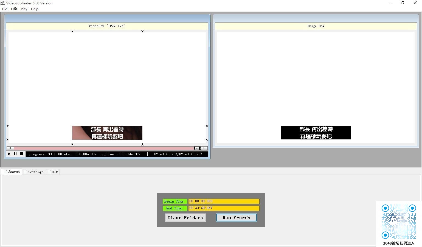Click the upper right horizontal crop marker

click(x=207, y=126)
